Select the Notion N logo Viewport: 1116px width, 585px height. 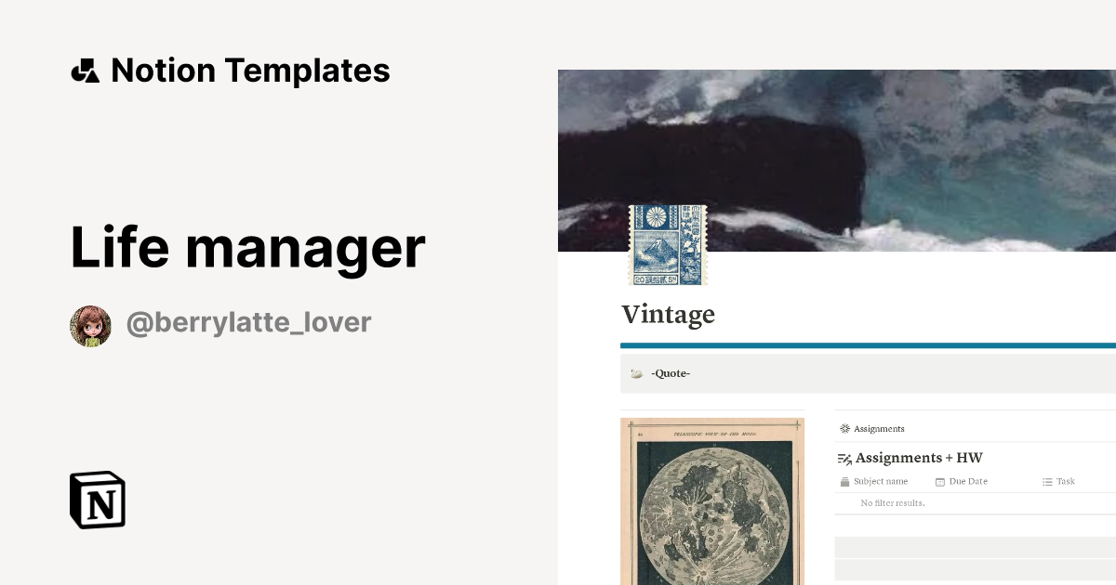(x=96, y=500)
